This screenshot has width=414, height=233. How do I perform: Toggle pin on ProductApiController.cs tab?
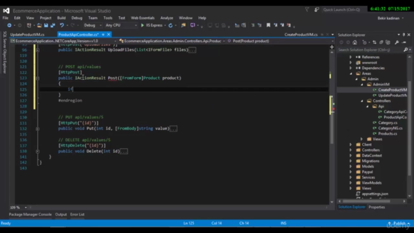coord(103,34)
